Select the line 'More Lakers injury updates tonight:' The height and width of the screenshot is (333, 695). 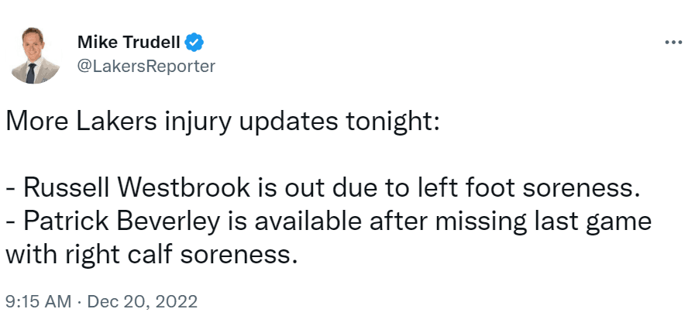click(222, 122)
